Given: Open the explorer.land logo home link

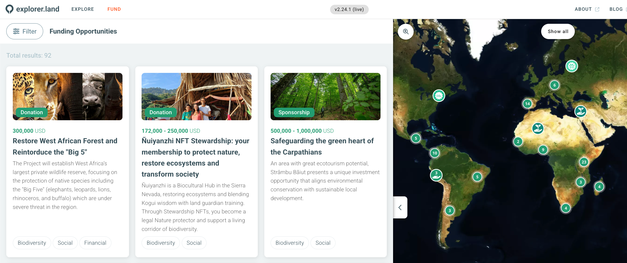Looking at the screenshot, I should click(32, 9).
